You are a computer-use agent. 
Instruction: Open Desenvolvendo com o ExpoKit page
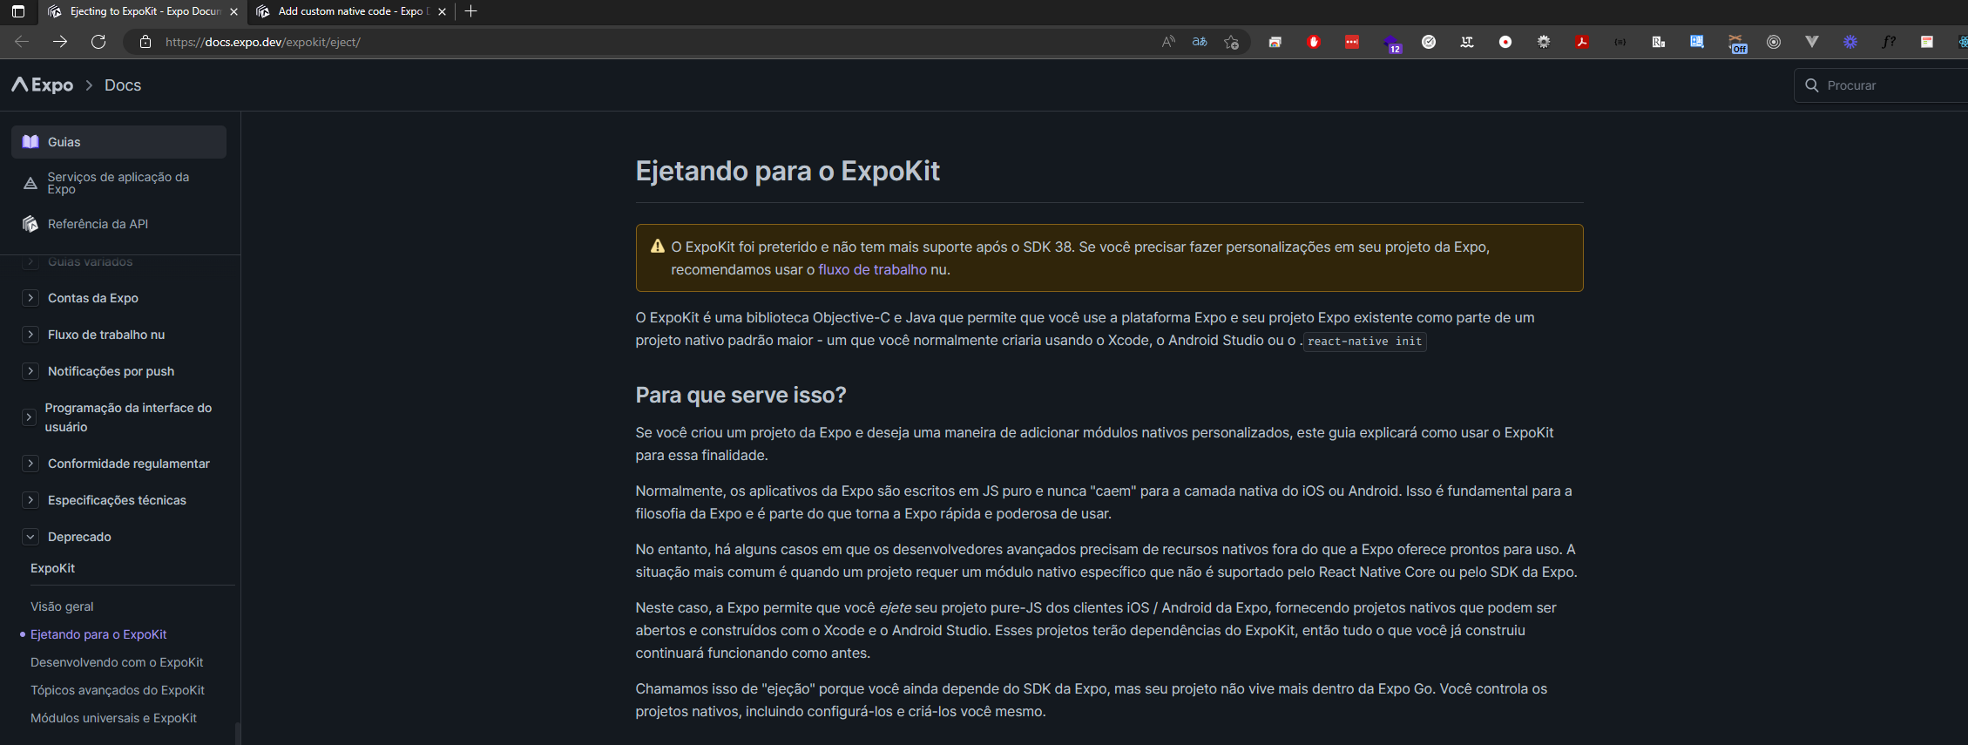(117, 662)
